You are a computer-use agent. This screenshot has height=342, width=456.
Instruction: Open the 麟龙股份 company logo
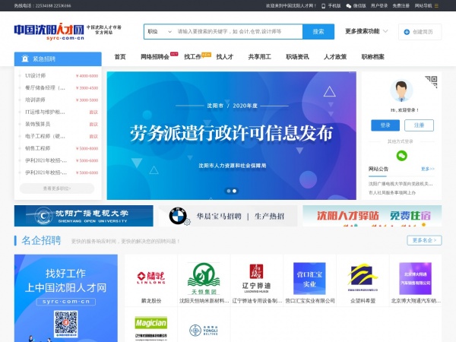tap(151, 277)
